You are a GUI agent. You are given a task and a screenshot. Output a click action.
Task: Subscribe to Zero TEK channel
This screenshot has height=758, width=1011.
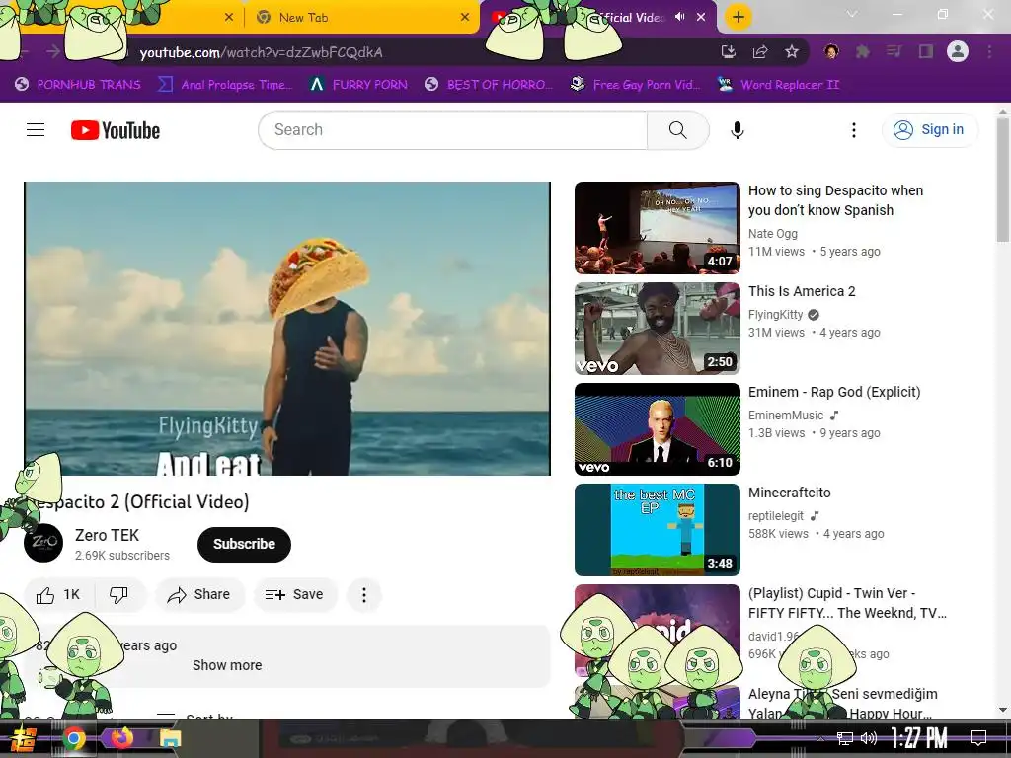click(245, 544)
